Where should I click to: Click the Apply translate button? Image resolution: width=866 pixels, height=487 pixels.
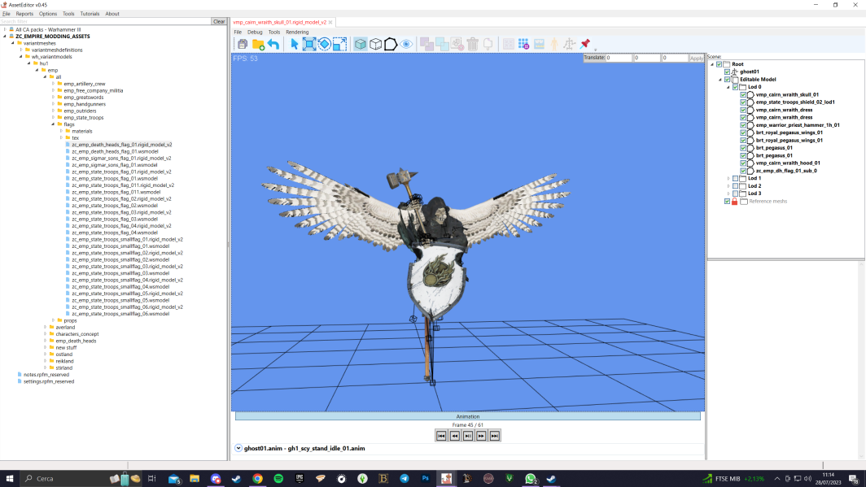[x=697, y=58]
